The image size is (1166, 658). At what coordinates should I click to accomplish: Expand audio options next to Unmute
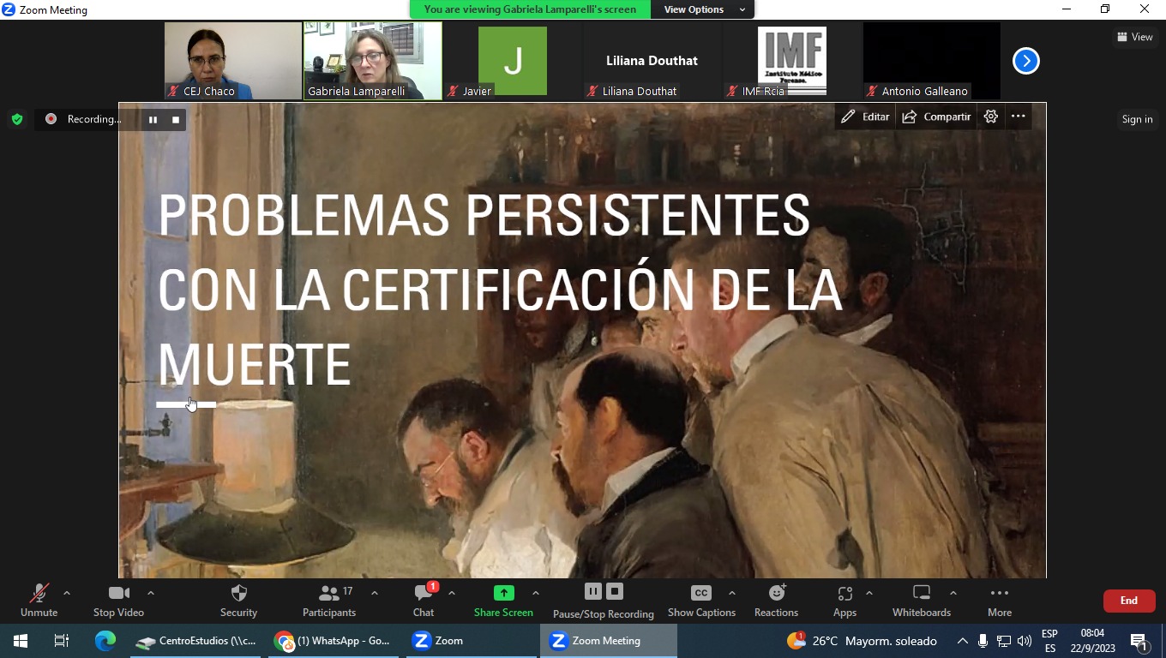[x=68, y=591]
